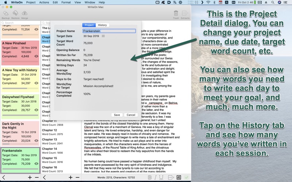Screen dimensions: 292x182
Task: Click the Project Name input field
Action: pos(109,31)
